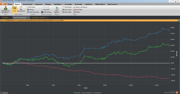
Task: Open the Home ribbon tab
Action: point(10,4)
